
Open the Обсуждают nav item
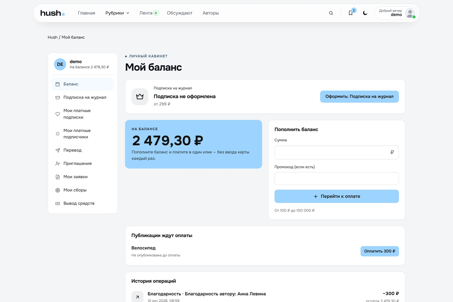(180, 13)
